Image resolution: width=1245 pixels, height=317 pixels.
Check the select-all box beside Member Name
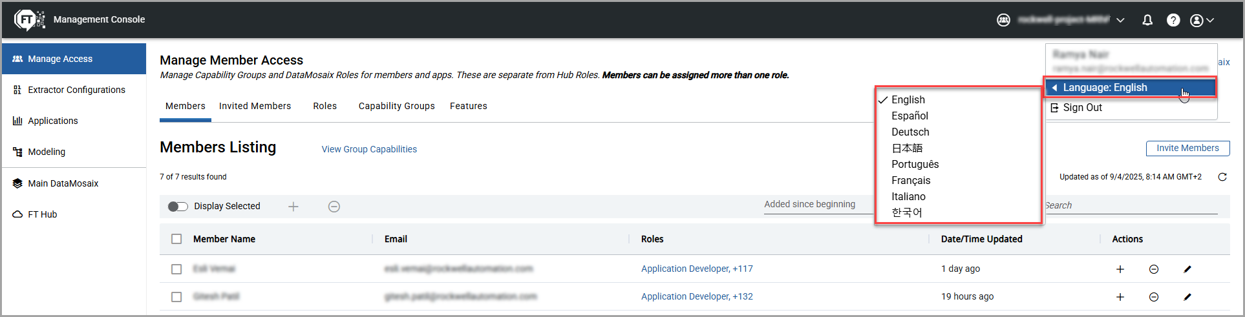point(176,239)
